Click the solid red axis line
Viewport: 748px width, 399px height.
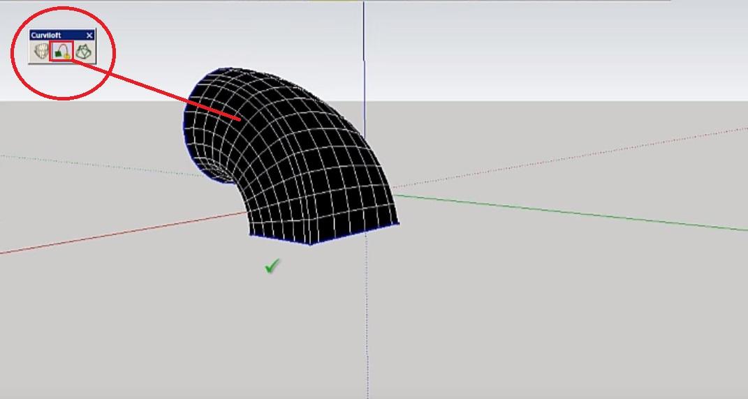point(105,236)
